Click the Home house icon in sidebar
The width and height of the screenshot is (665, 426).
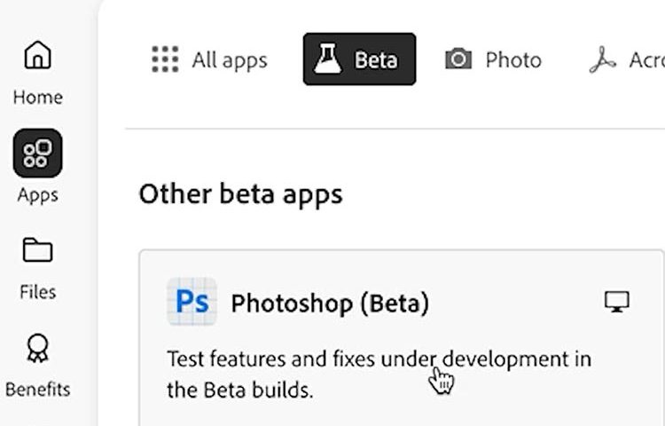[37, 56]
